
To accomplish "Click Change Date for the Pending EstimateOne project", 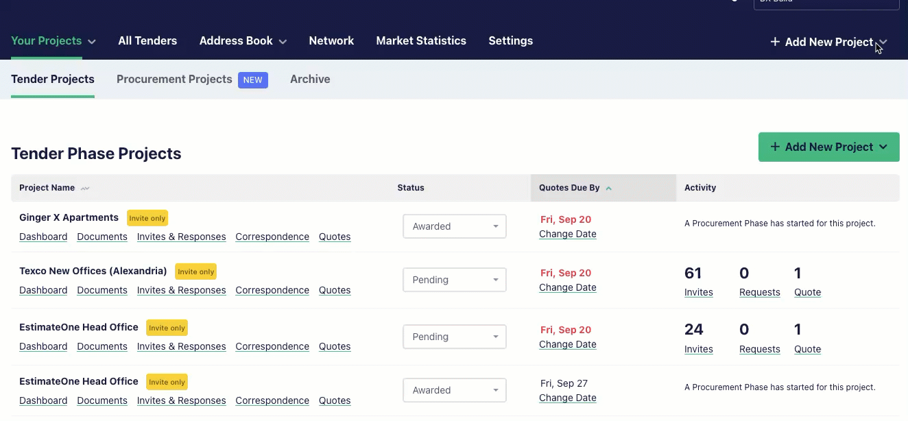I will point(568,345).
